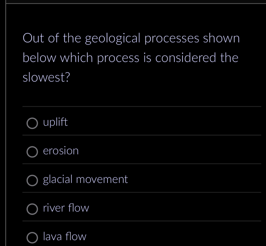Click the 'erosion' answer label

point(61,151)
